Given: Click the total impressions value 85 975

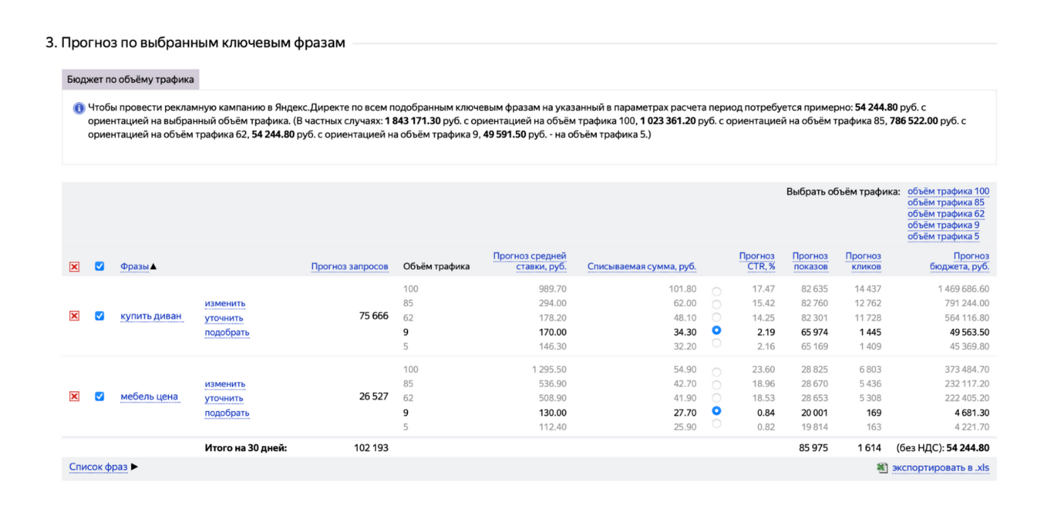Looking at the screenshot, I should (x=814, y=448).
